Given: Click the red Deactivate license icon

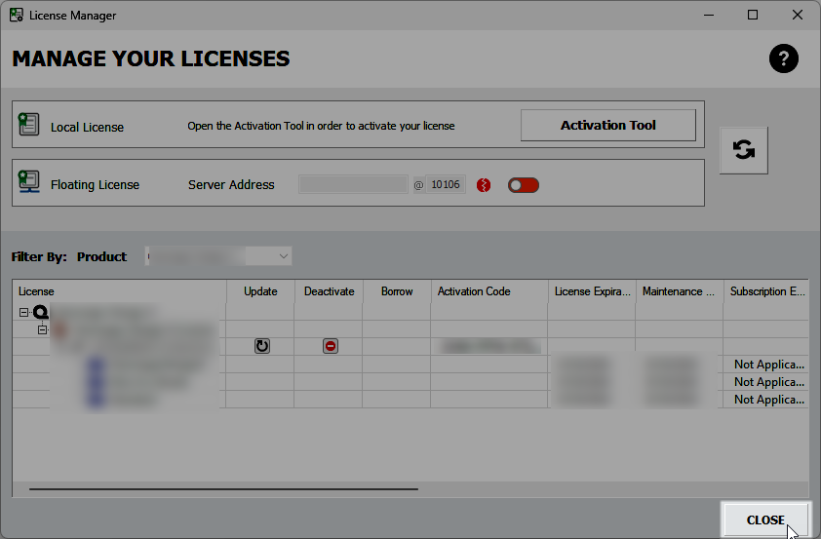Looking at the screenshot, I should [x=331, y=346].
